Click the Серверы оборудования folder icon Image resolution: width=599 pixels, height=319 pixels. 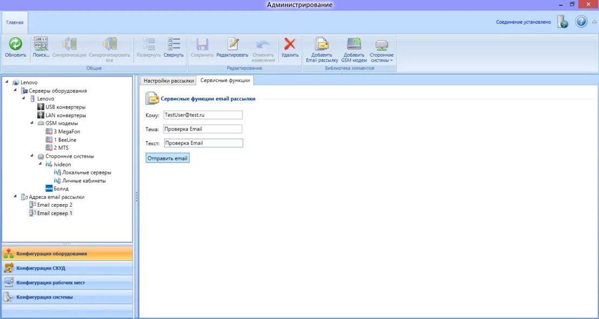(x=24, y=91)
